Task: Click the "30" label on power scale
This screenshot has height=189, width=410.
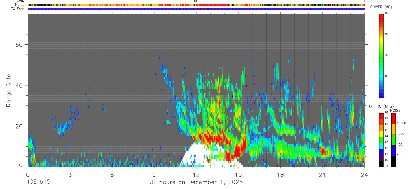Action: point(386,34)
